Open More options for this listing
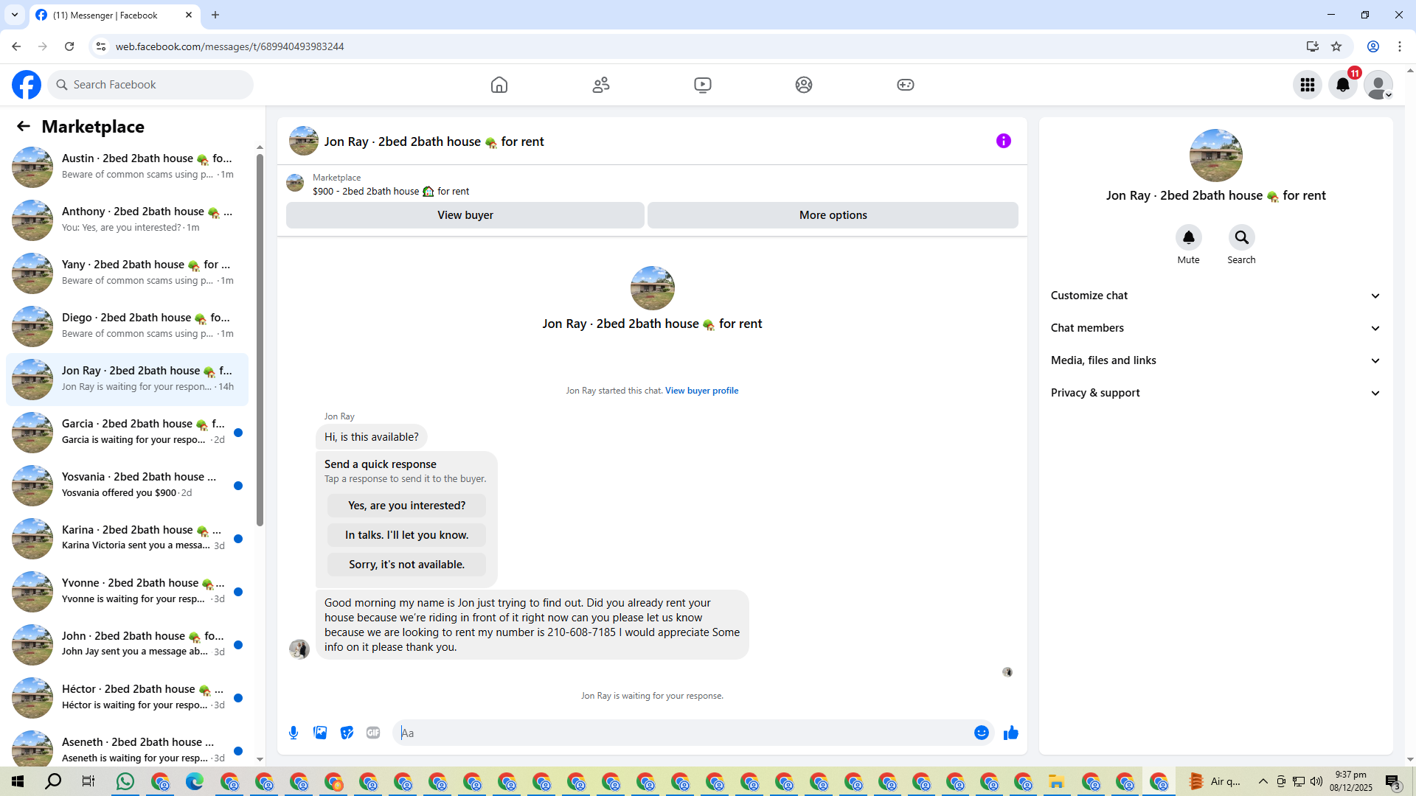 click(833, 215)
